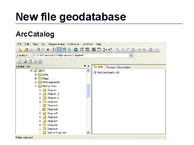Click the Validate Metadata checkmark icon
The image size is (194, 145).
click(25, 61)
